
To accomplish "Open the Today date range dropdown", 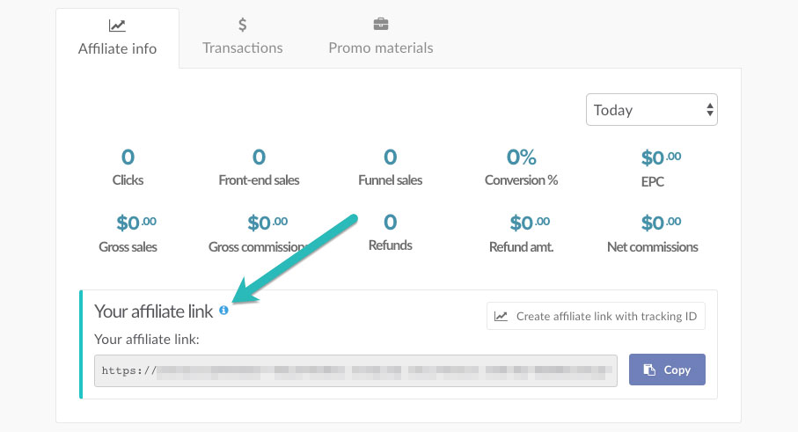I will coord(651,109).
